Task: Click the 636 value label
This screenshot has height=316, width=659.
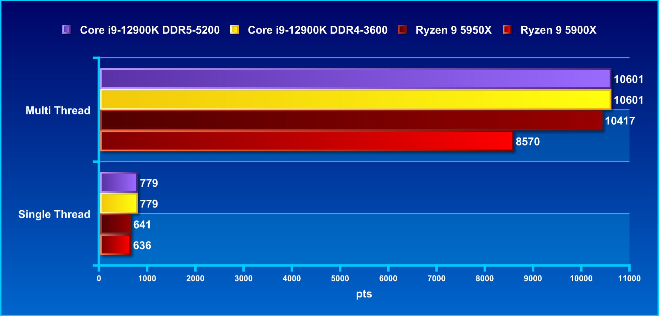Action: pyautogui.click(x=142, y=246)
